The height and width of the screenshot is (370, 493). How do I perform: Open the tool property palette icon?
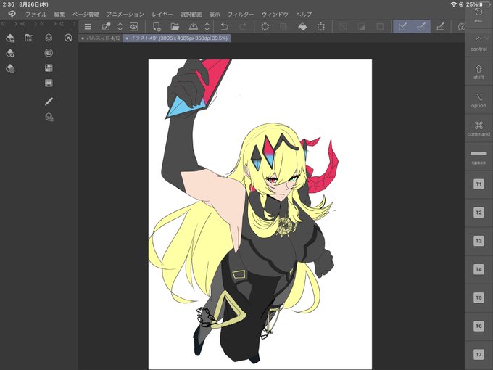point(10,53)
